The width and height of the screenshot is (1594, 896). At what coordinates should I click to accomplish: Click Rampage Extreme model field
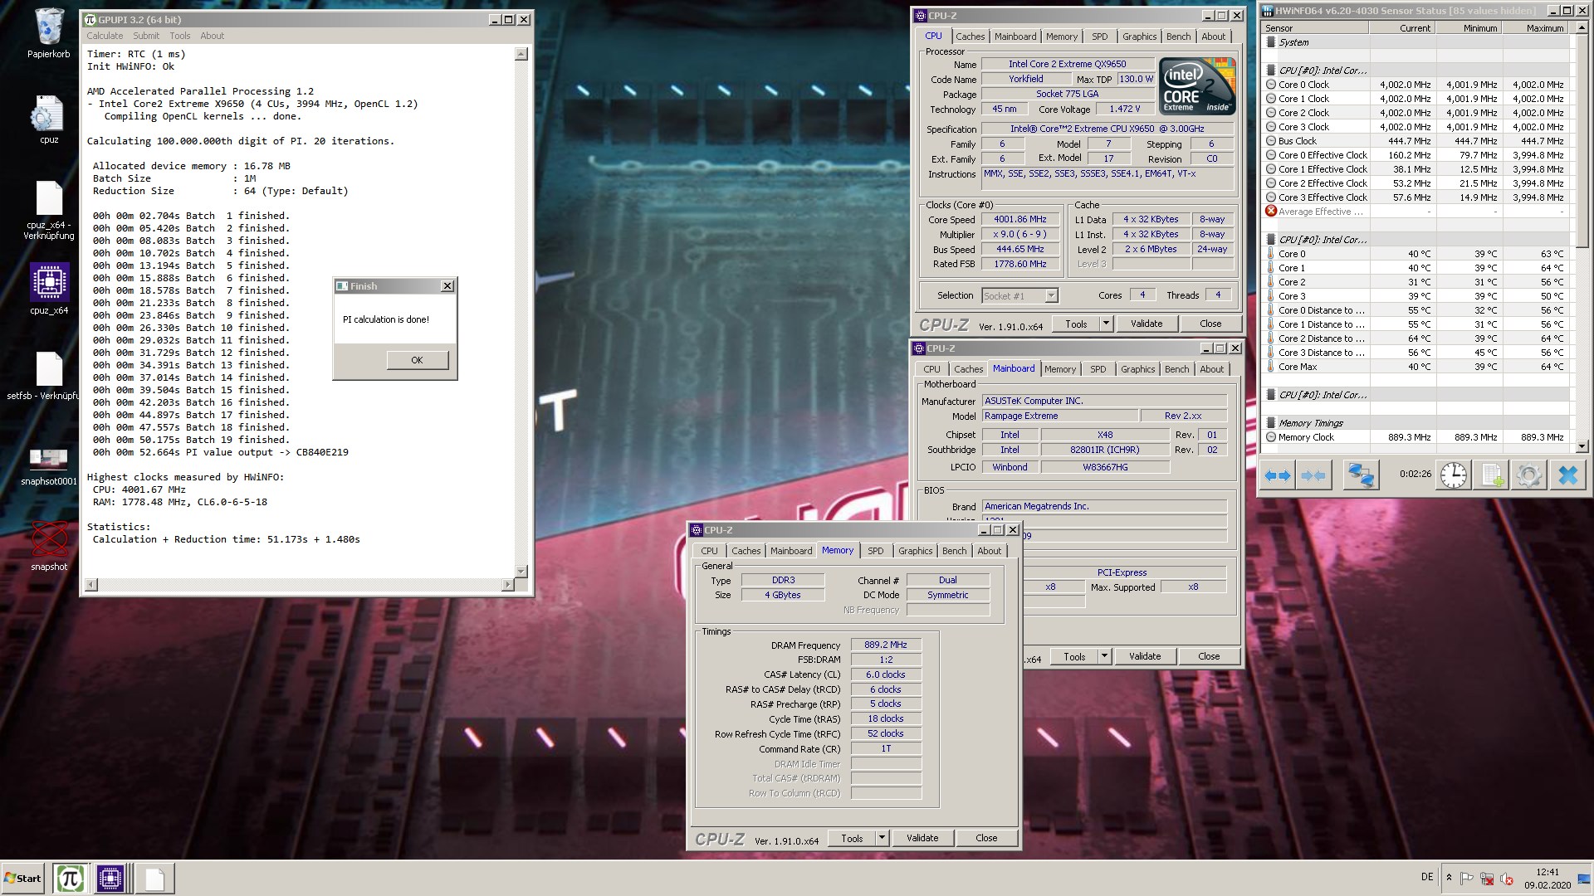(x=1060, y=416)
